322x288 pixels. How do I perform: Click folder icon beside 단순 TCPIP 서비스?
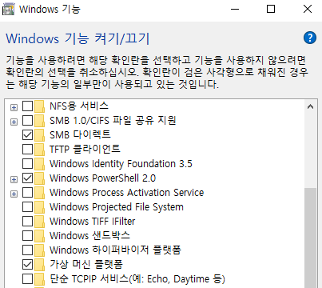[x=39, y=279]
